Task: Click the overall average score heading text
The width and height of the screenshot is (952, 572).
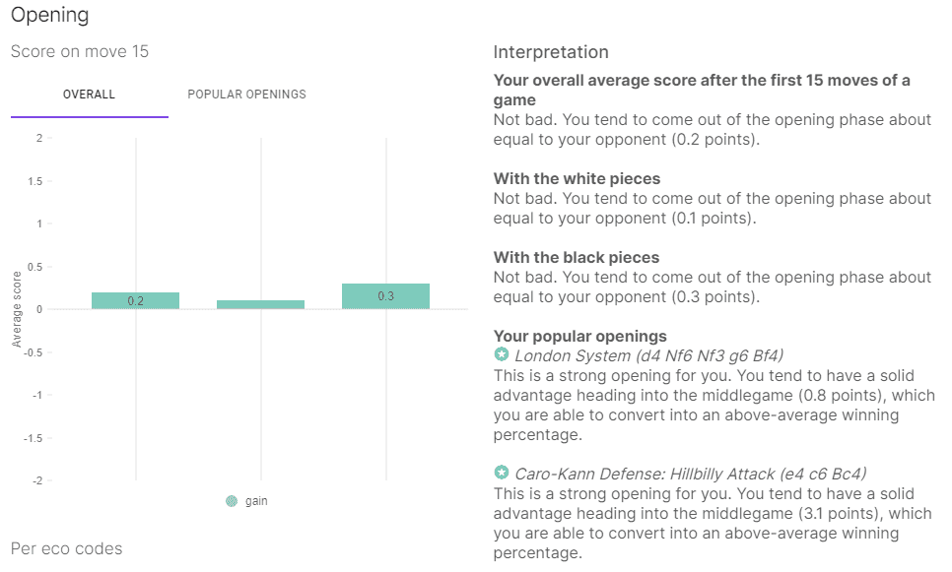Action: (x=702, y=90)
